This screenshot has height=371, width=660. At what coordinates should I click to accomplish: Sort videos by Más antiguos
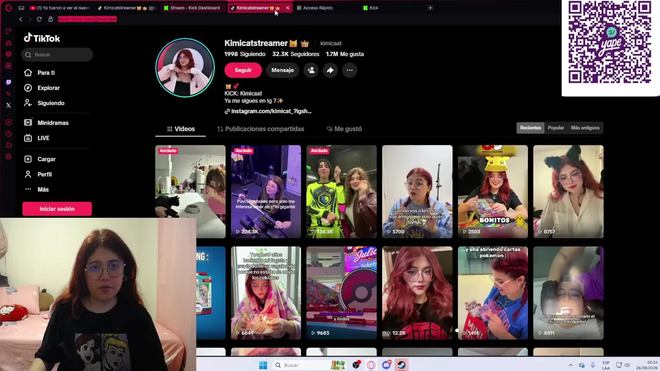585,128
